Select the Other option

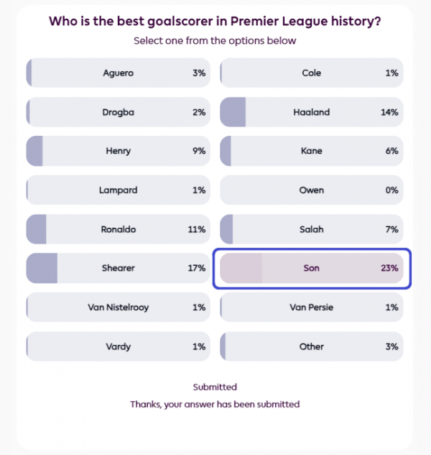(x=311, y=346)
